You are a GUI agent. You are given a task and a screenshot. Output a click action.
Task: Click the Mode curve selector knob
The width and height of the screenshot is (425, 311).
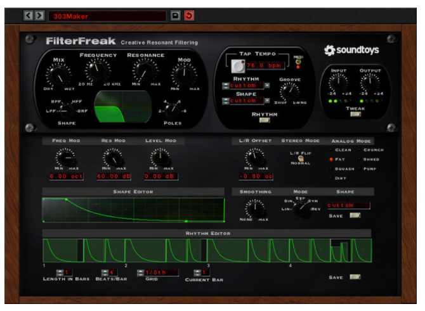point(301,209)
